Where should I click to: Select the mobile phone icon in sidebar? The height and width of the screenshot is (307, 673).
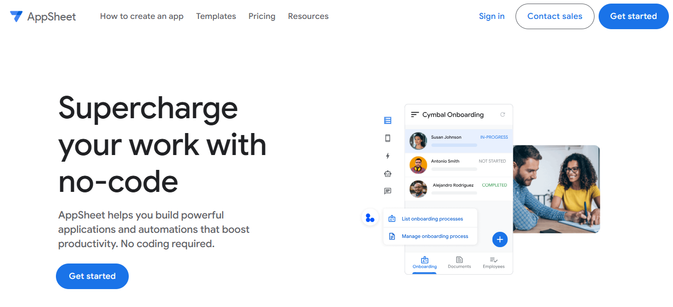pos(388,138)
